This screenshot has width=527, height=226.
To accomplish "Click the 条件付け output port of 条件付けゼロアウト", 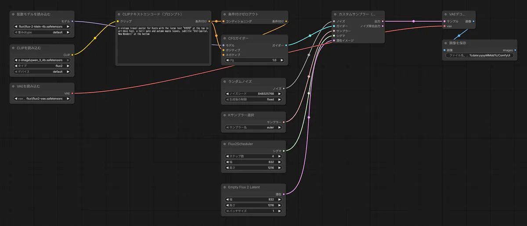I will [x=286, y=21].
